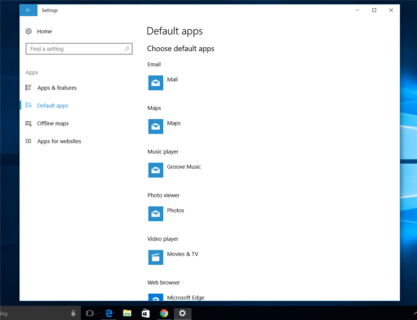This screenshot has height=320, width=417.
Task: Click the Microsoft Edge tile icon
Action: coord(156,297)
